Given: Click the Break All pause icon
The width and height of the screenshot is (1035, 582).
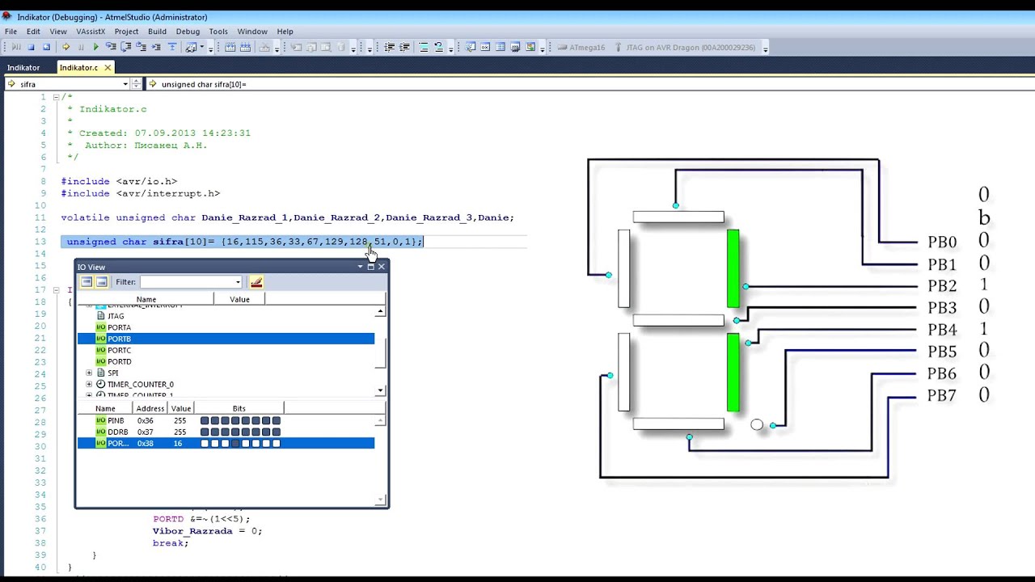Looking at the screenshot, I should (81, 47).
